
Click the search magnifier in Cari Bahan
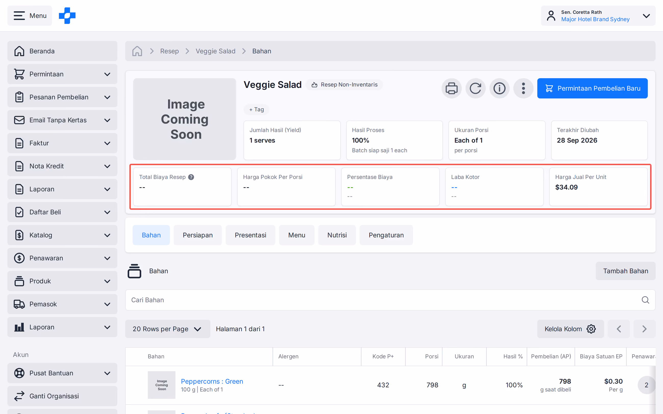[645, 300]
